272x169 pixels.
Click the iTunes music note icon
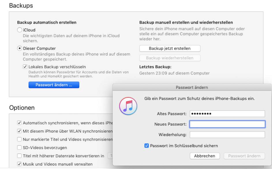pos(128,106)
